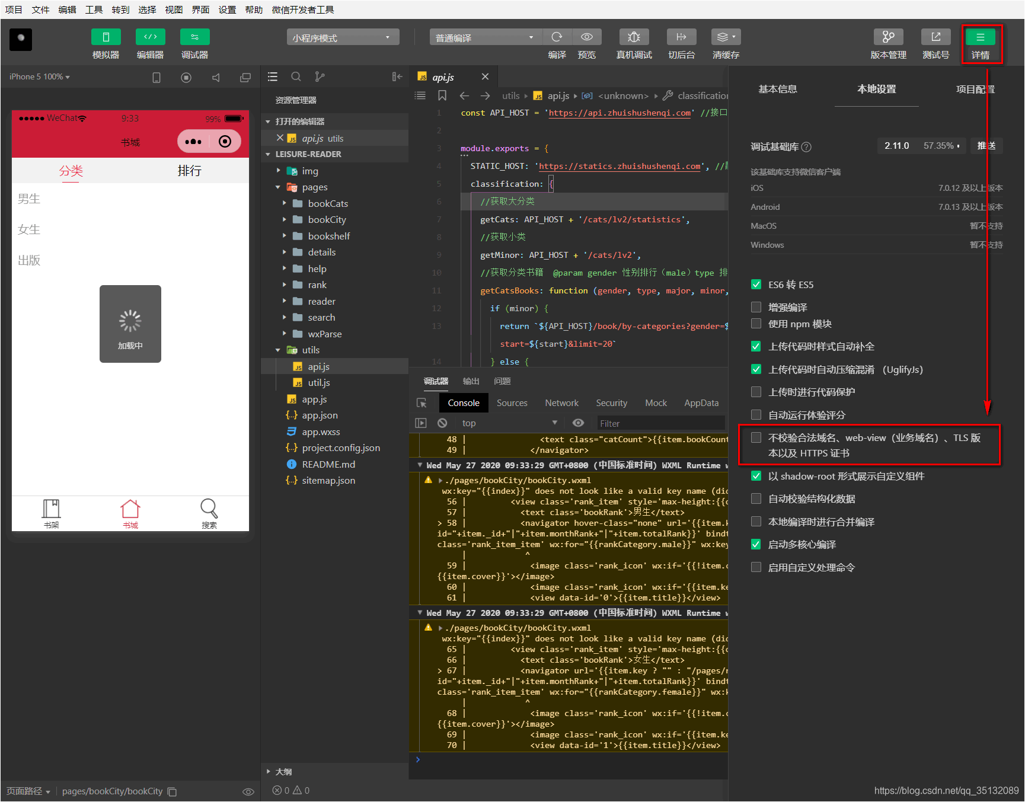Expand the img folder
1025x802 pixels.
[279, 171]
